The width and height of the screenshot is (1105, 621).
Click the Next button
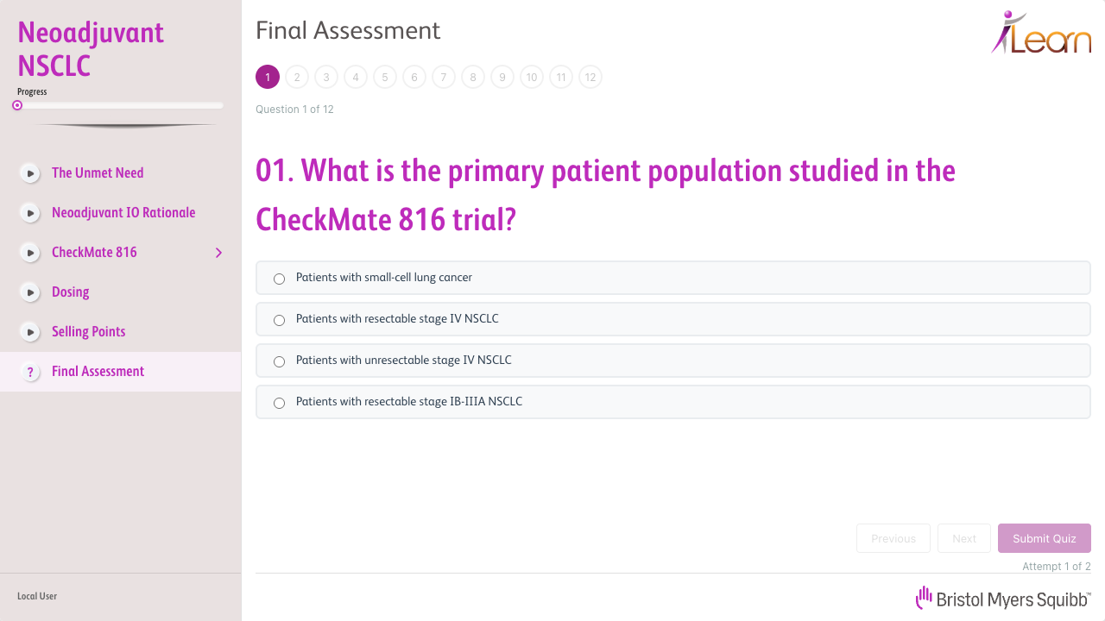[964, 538]
